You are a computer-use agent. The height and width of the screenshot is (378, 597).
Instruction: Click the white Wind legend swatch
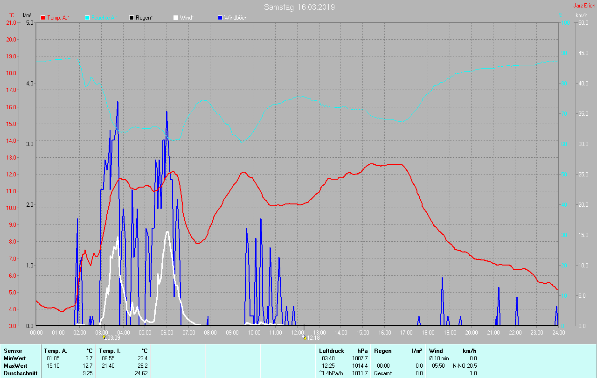coord(176,18)
